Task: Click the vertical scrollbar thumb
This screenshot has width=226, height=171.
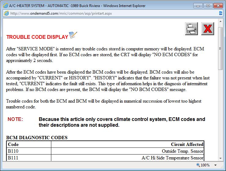Action: click(221, 49)
